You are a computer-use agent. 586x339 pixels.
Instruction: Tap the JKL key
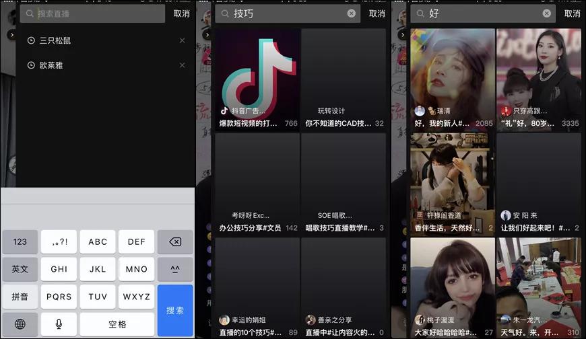[98, 269]
